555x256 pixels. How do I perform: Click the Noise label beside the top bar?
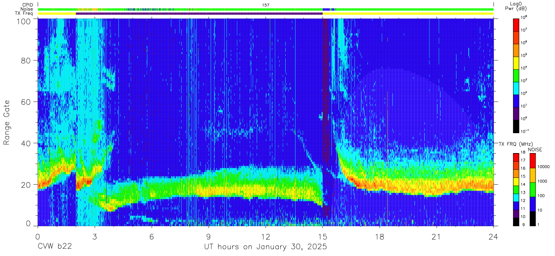click(x=26, y=9)
